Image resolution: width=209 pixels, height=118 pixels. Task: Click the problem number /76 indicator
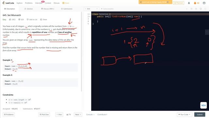(69, 114)
